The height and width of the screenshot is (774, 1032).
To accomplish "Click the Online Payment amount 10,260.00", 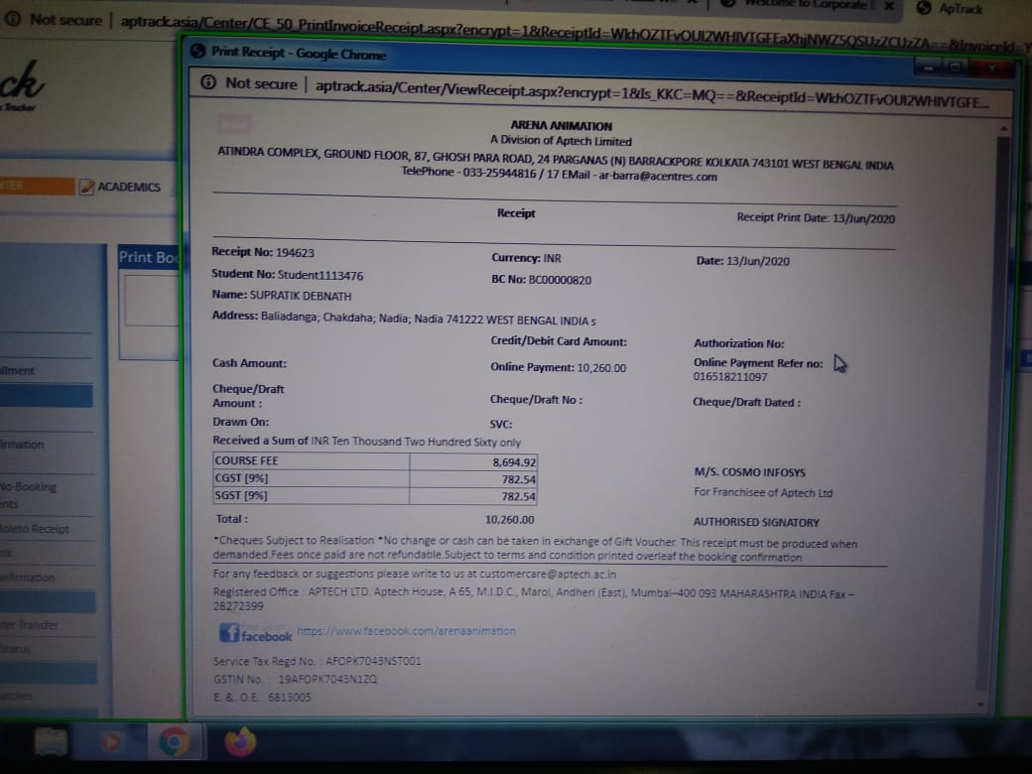I will click(x=601, y=367).
